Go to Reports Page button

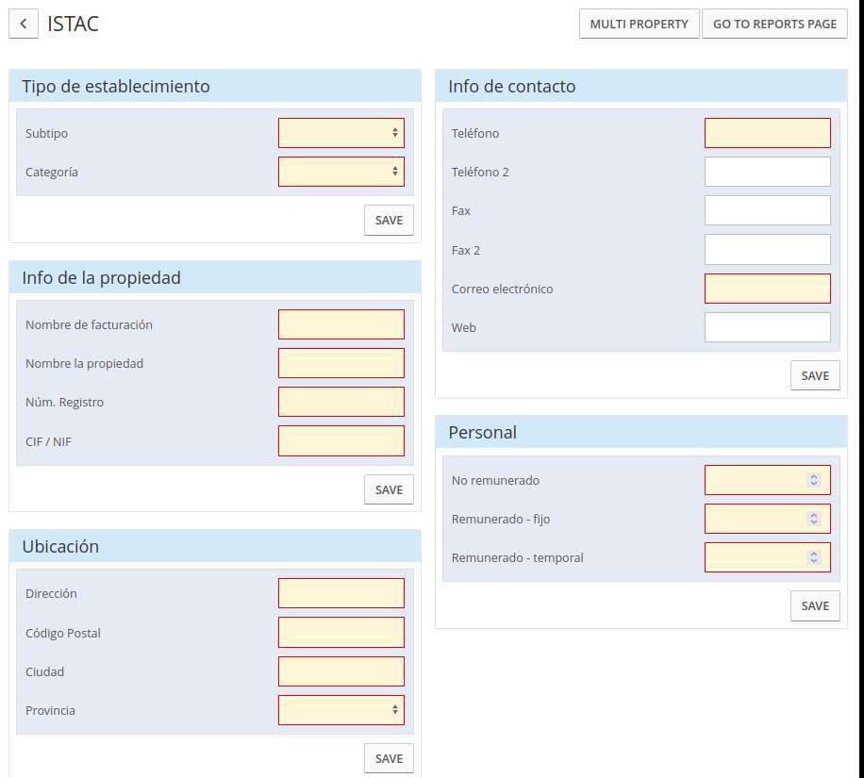pyautogui.click(x=774, y=24)
